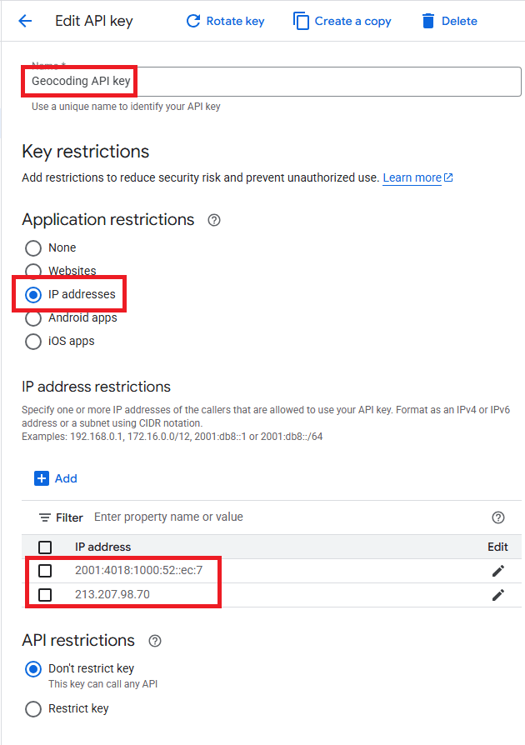
Task: Select the Restrict key option
Action: click(x=33, y=709)
